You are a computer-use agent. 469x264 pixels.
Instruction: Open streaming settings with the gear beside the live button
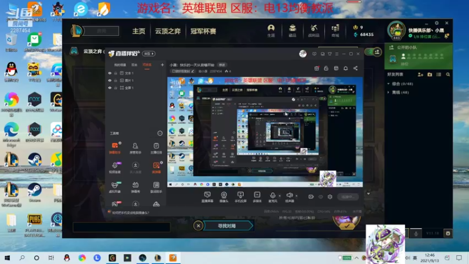[329, 197]
